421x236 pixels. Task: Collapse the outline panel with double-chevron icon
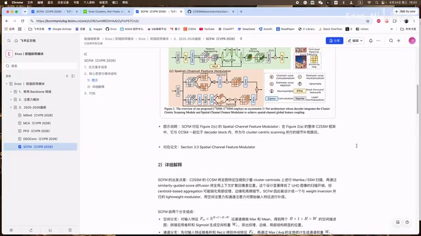[86, 54]
